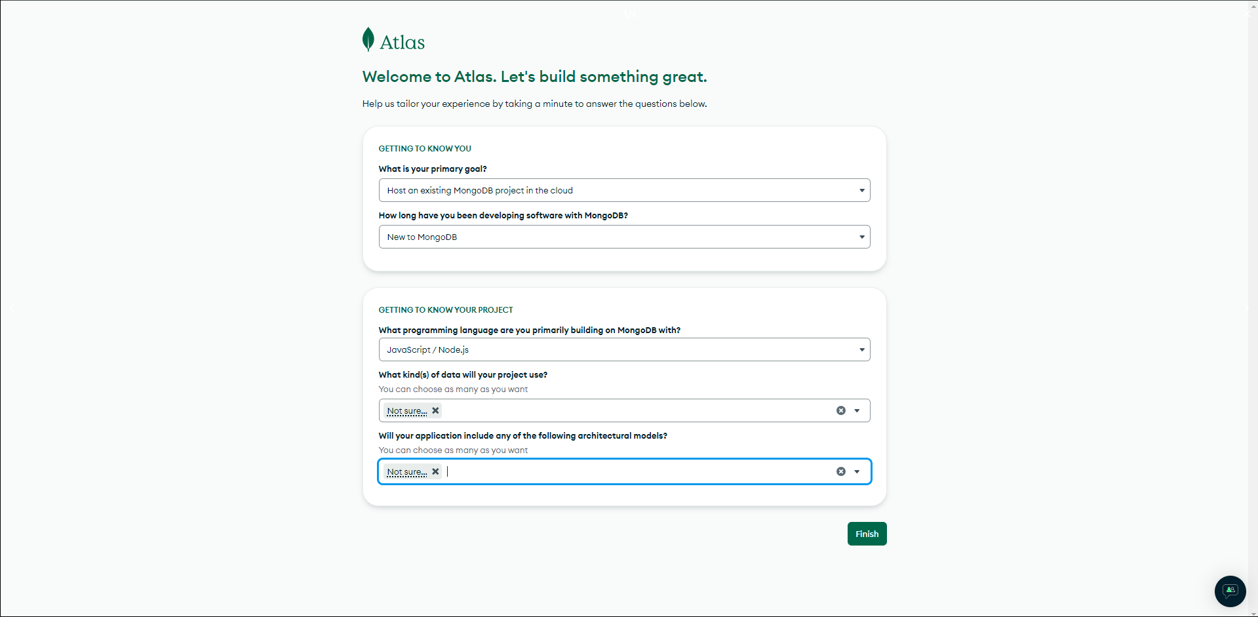The image size is (1258, 617).
Task: Focus the data kinds text input
Action: click(636, 410)
